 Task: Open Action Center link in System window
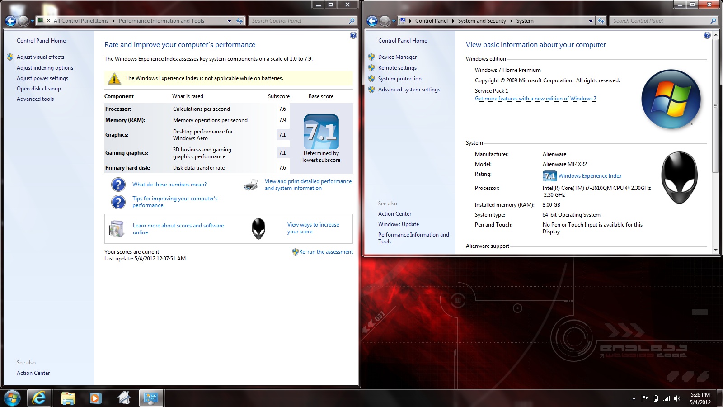(x=395, y=214)
